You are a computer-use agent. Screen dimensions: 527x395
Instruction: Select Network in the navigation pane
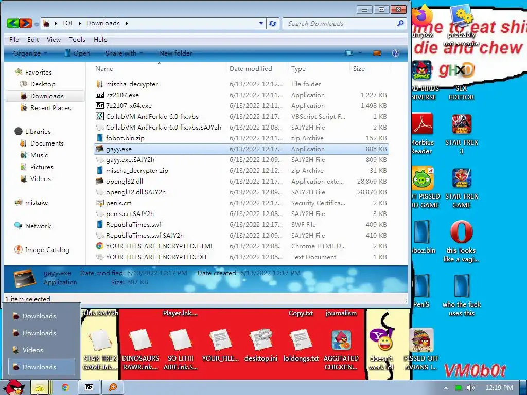(38, 226)
